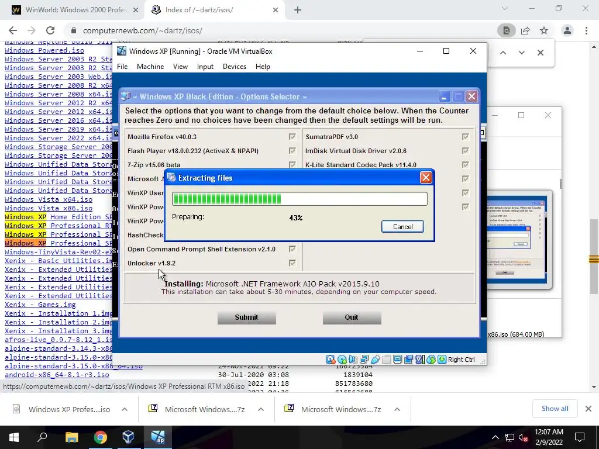The image size is (599, 449).
Task: Click muted speaker tray icon
Action: click(524, 437)
